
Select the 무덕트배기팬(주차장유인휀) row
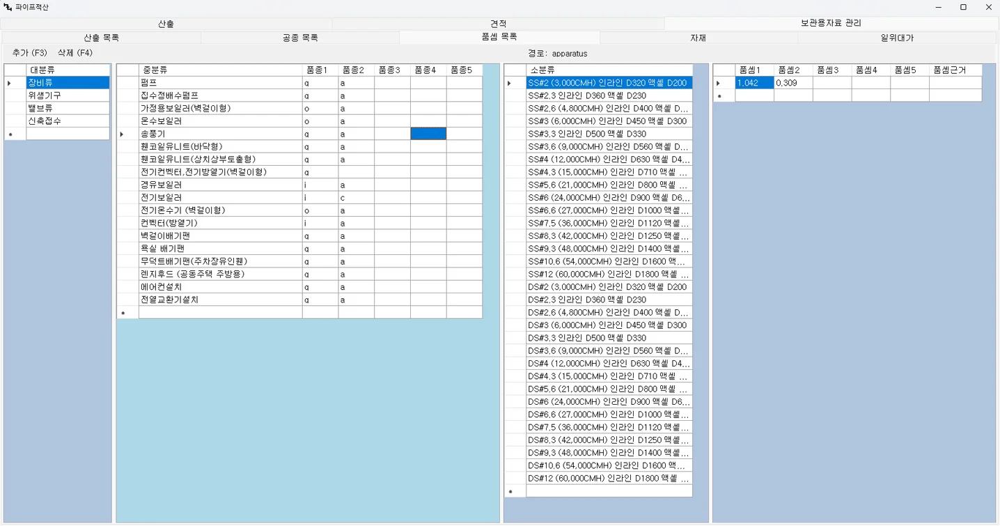pos(220,261)
